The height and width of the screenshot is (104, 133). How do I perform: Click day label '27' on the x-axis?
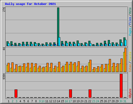click(x=109, y=101)
